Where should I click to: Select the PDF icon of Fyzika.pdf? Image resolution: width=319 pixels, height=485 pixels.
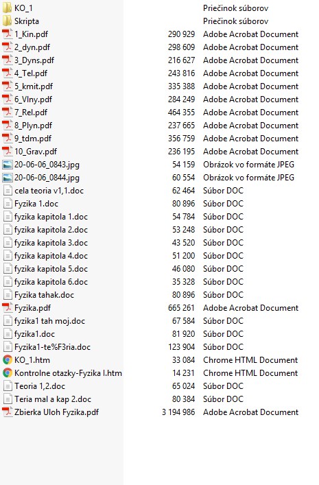7,308
